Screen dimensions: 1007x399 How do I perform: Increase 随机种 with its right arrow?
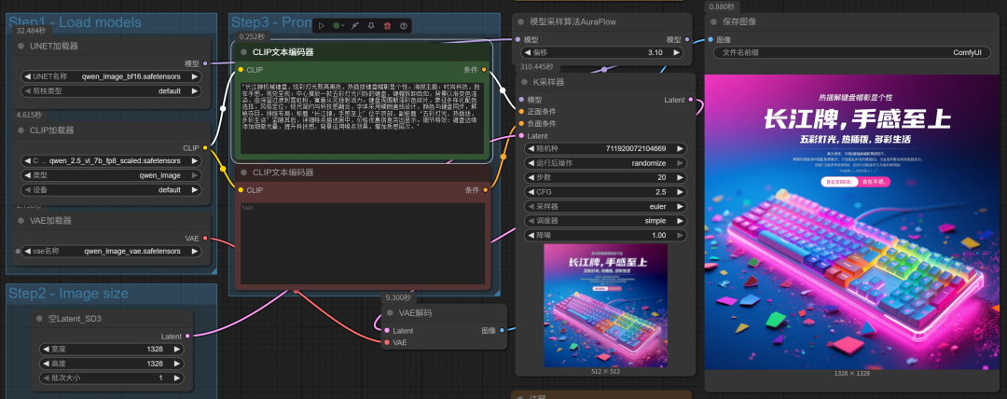(x=680, y=148)
